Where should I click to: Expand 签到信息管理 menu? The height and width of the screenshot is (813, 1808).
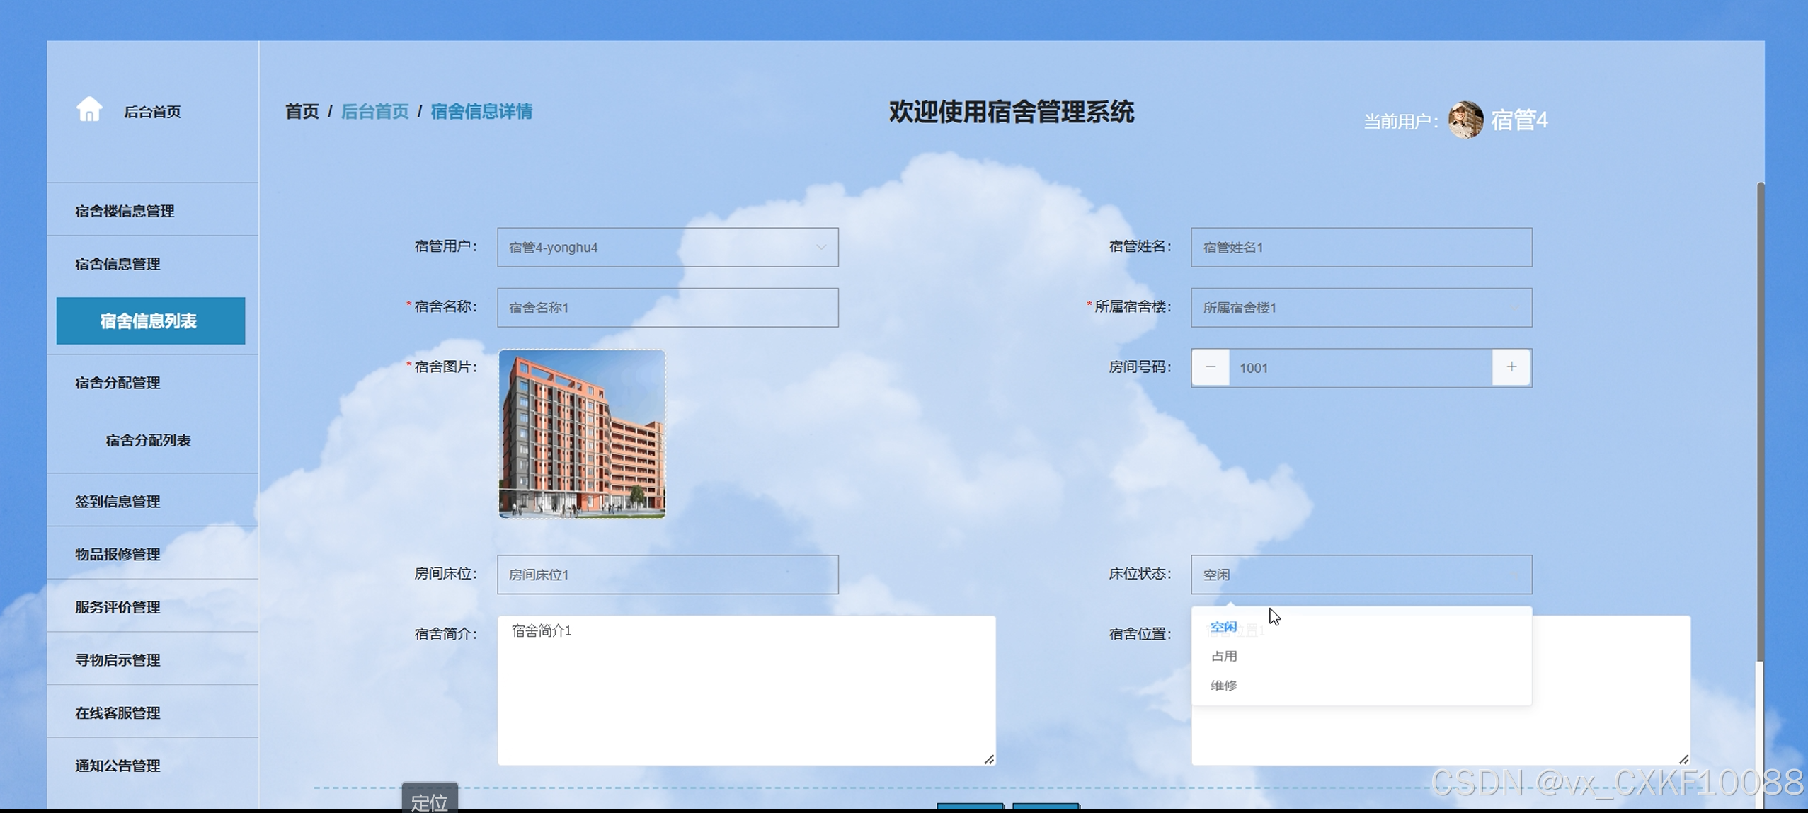[118, 502]
